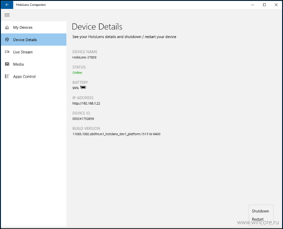Click the BUILD VERSION label

(86, 129)
